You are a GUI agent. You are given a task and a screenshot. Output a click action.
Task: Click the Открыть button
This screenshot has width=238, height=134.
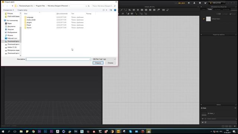pyautogui.click(x=98, y=63)
